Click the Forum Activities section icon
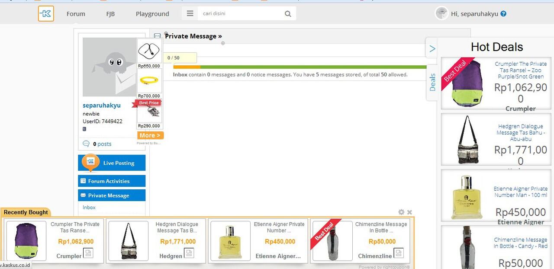Viewport: 554px width, 269px height. [x=83, y=181]
